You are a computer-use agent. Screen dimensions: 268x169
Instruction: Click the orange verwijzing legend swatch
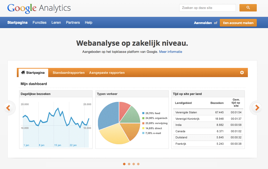click(143, 123)
